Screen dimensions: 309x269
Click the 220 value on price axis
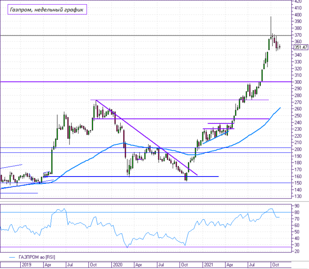click(298, 136)
